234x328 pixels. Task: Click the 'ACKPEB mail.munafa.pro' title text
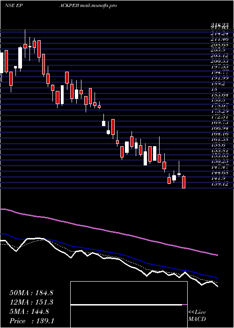88,6
